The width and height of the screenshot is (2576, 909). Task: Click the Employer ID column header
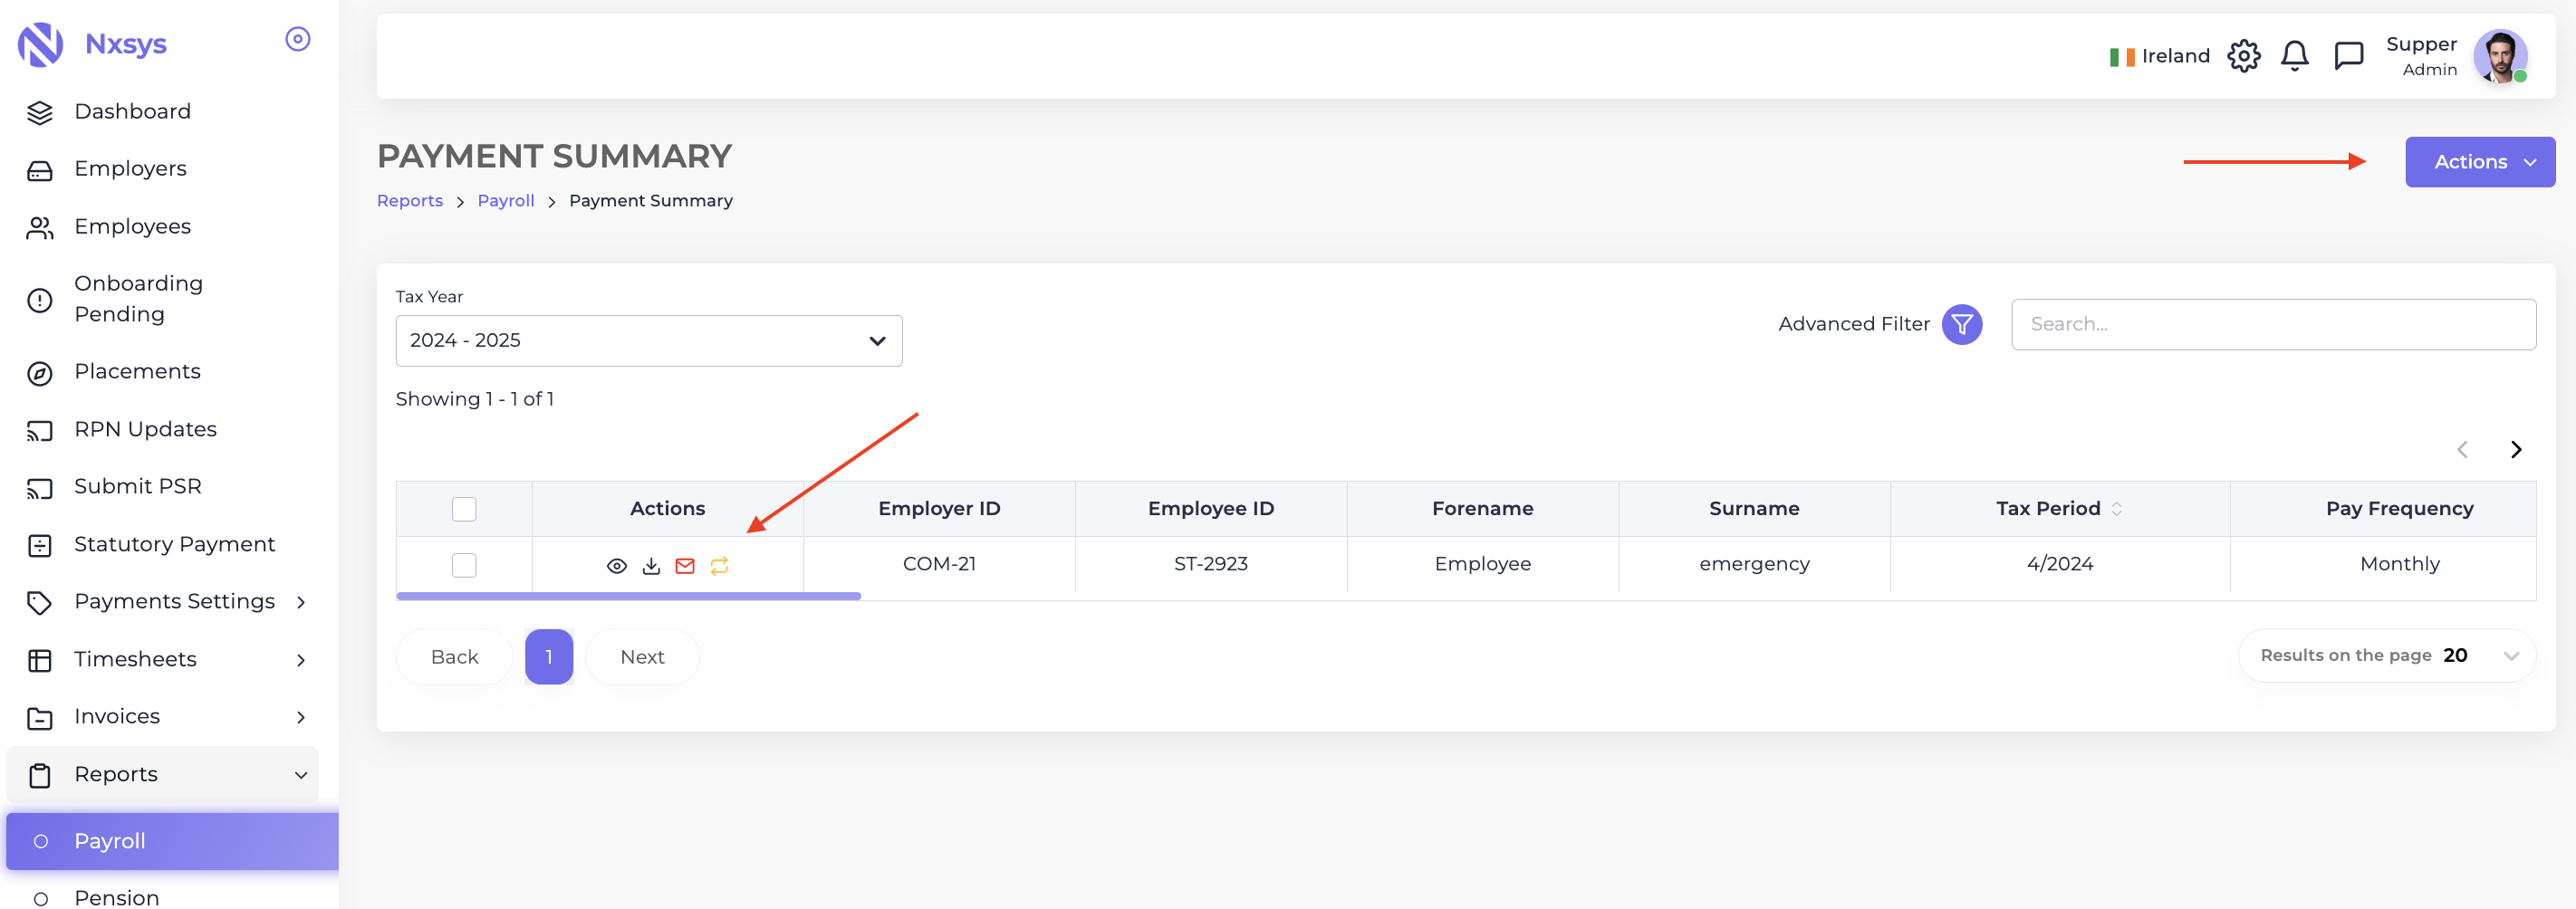click(x=939, y=509)
